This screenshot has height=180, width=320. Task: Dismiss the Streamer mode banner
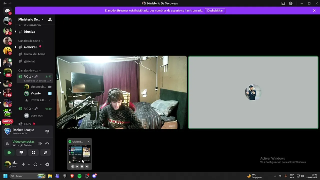point(314,10)
